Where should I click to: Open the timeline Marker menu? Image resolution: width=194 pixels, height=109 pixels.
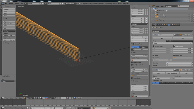pos(12,108)
